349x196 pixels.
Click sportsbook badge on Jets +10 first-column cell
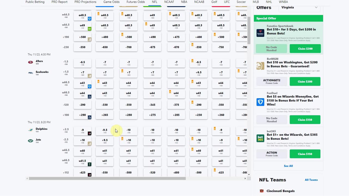(x=89, y=144)
